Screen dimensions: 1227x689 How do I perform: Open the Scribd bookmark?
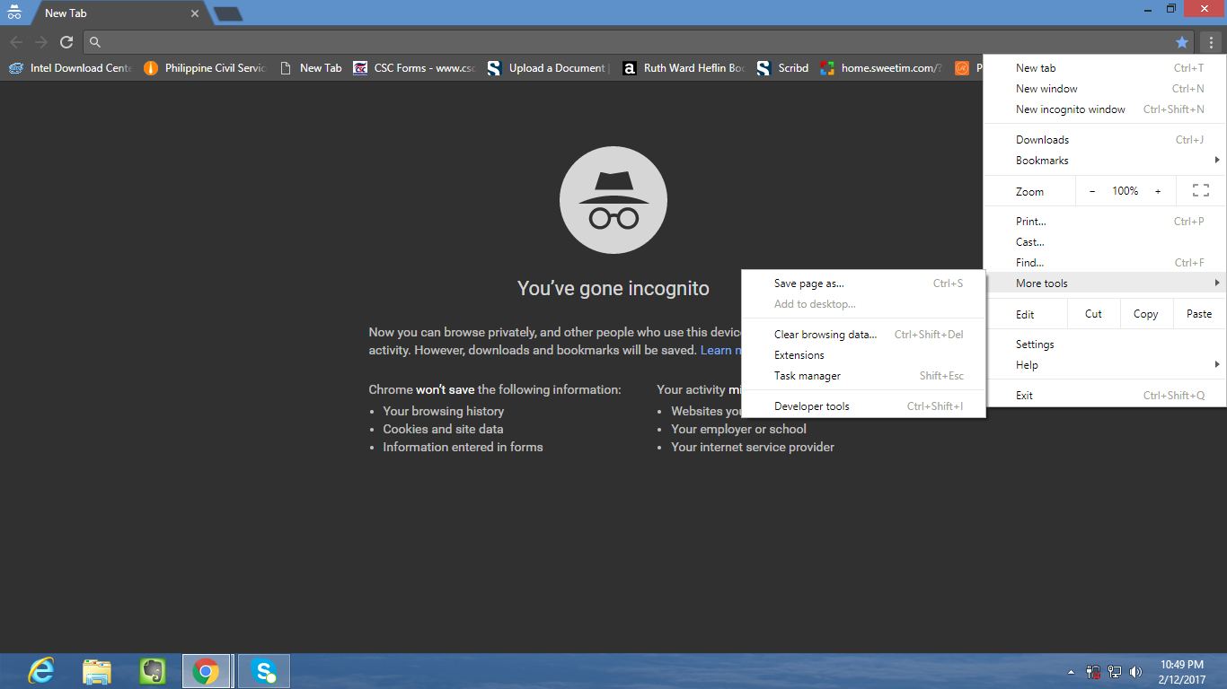[782, 68]
